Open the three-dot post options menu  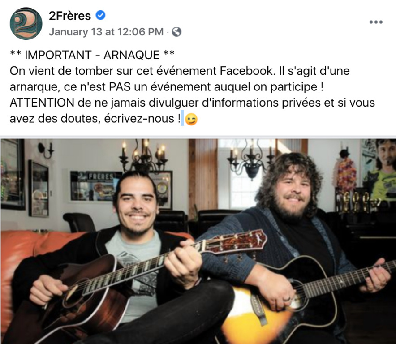[376, 22]
